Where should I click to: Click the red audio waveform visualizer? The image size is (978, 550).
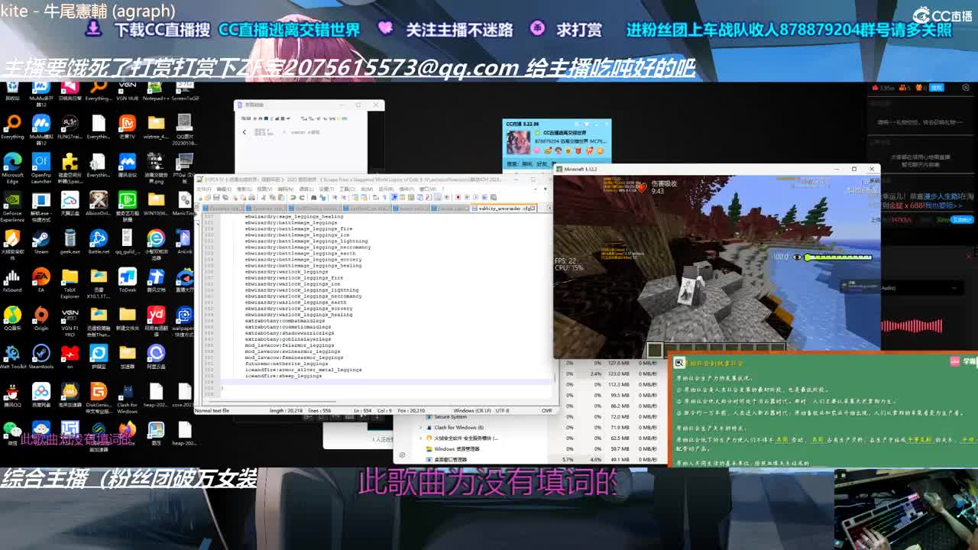click(911, 326)
